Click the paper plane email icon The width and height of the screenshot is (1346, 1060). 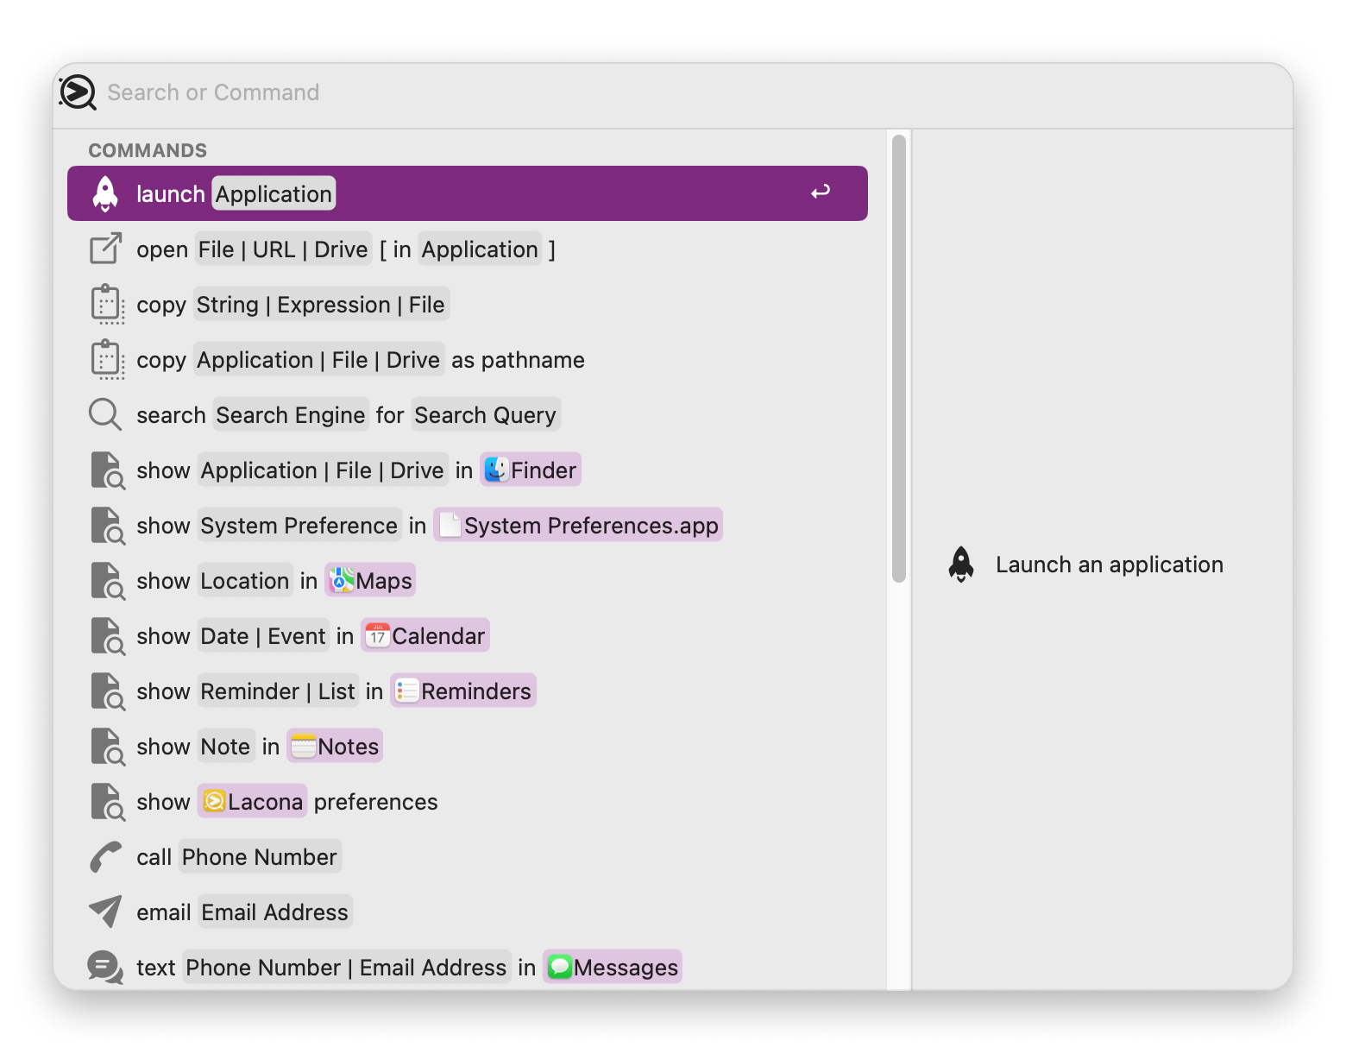coord(106,912)
